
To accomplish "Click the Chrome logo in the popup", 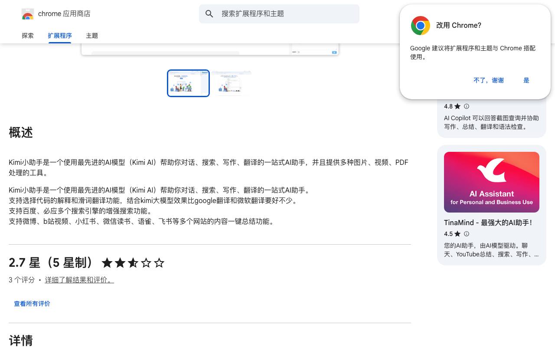I will (420, 26).
